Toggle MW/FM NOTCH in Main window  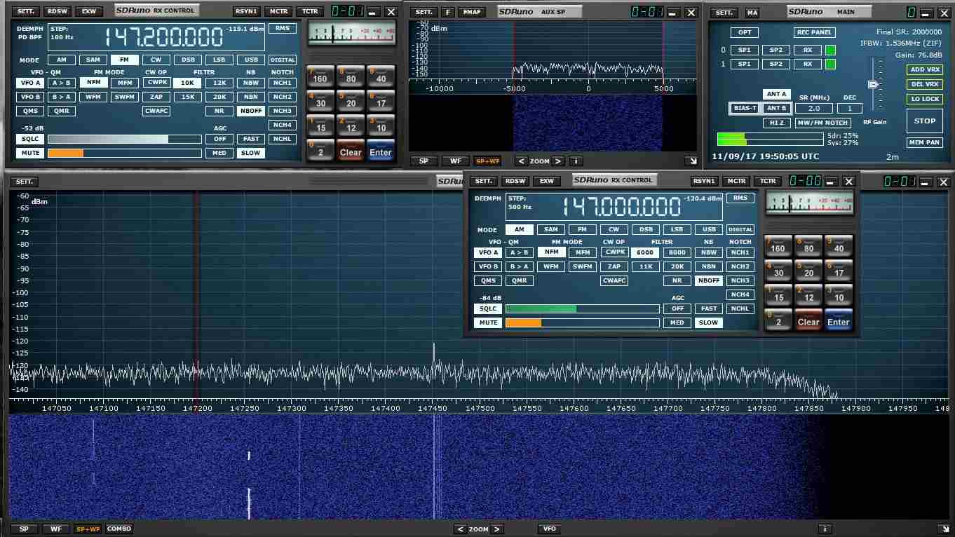[822, 123]
